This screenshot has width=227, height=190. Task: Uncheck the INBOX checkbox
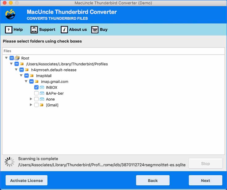tap(36, 88)
